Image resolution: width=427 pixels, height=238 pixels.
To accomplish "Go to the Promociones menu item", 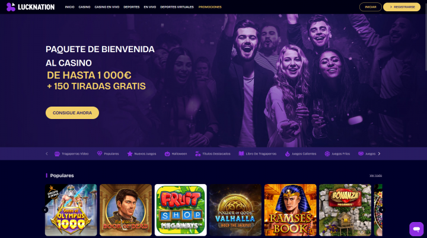I will (210, 7).
